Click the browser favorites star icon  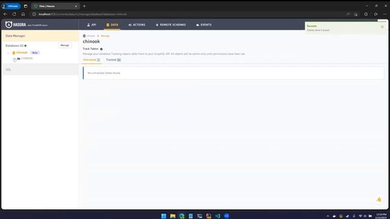375,14
